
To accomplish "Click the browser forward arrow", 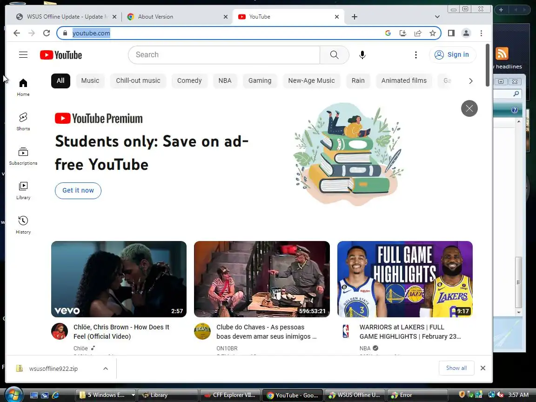I will pyautogui.click(x=32, y=33).
